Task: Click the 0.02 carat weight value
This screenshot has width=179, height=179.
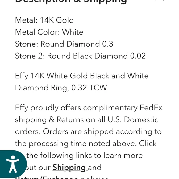Action: tap(138, 56)
